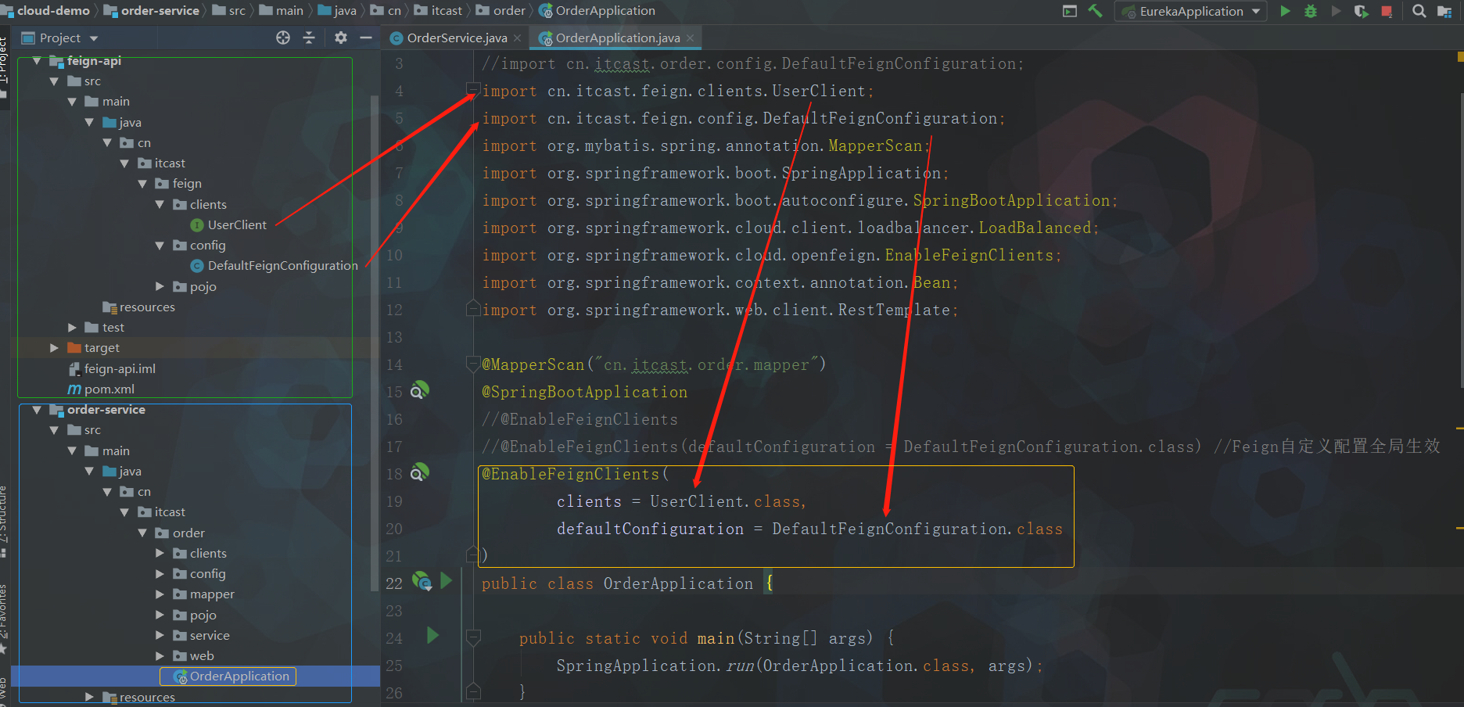The image size is (1464, 707).
Task: Click itcast in the breadcrumb bar
Action: point(447,11)
